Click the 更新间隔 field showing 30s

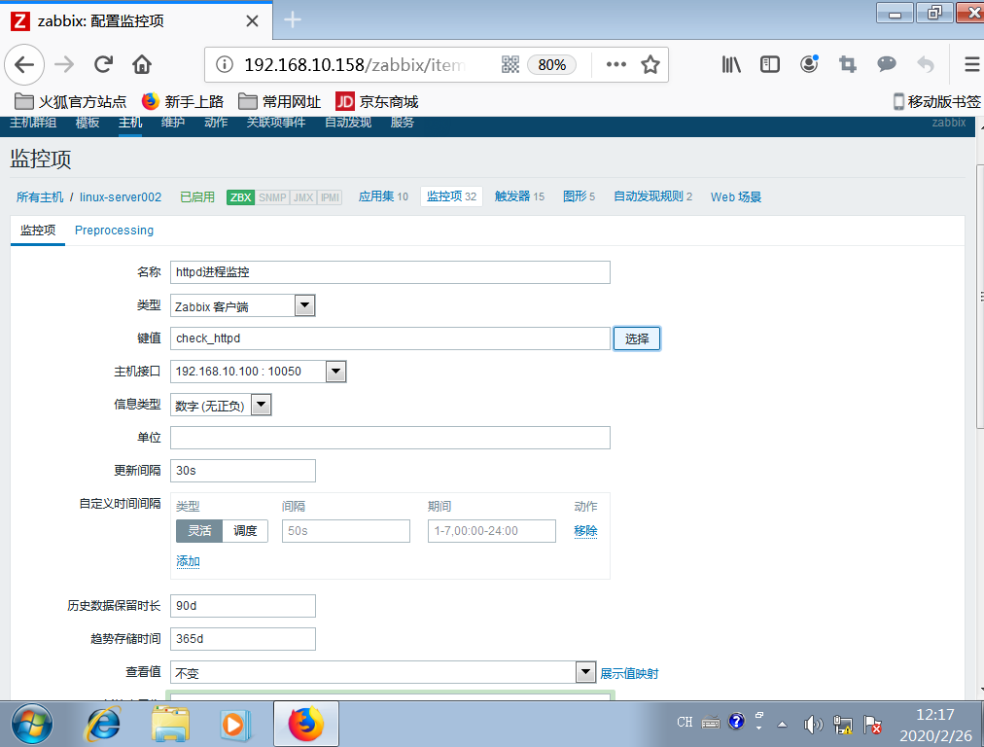coord(242,471)
